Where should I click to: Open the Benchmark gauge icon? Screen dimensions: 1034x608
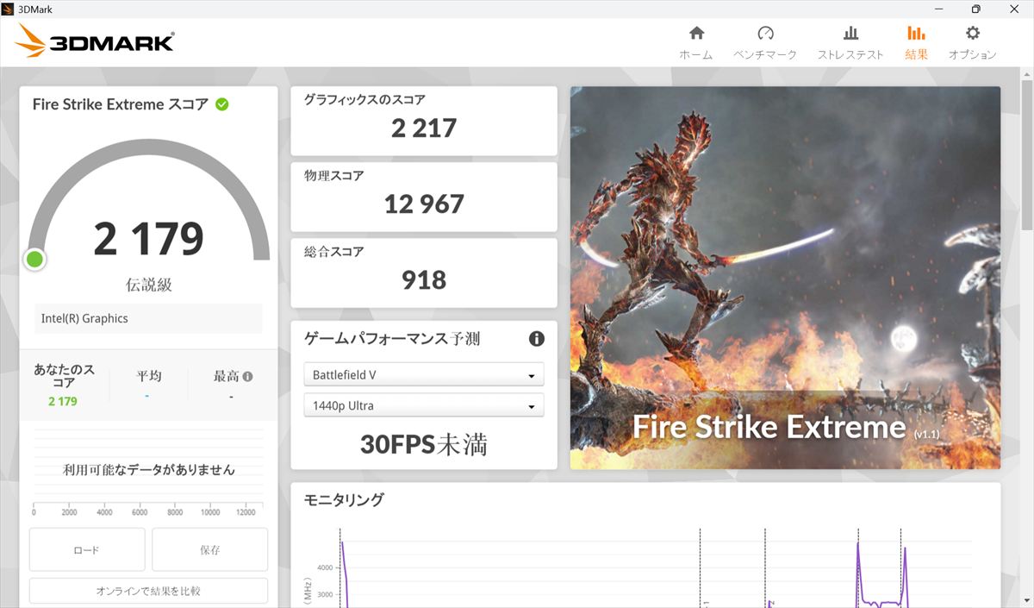pyautogui.click(x=765, y=34)
